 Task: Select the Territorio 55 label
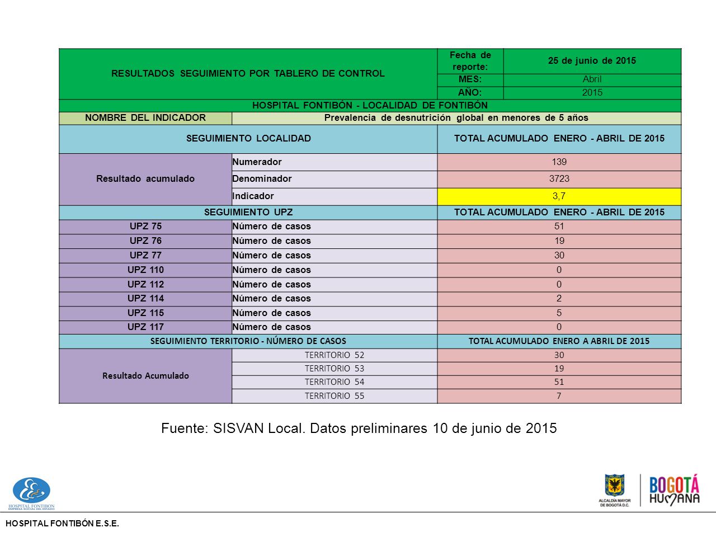coord(335,396)
